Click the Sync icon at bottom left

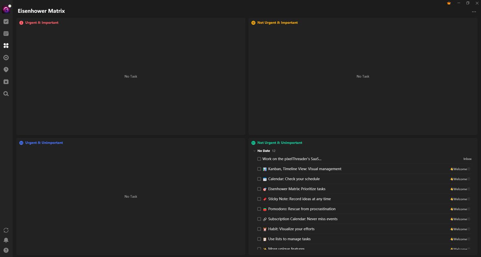(x=6, y=230)
